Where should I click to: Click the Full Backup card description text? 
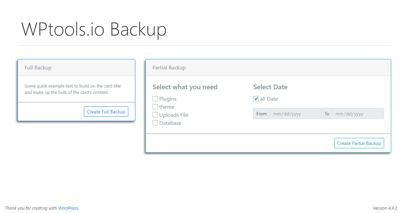coord(73,89)
